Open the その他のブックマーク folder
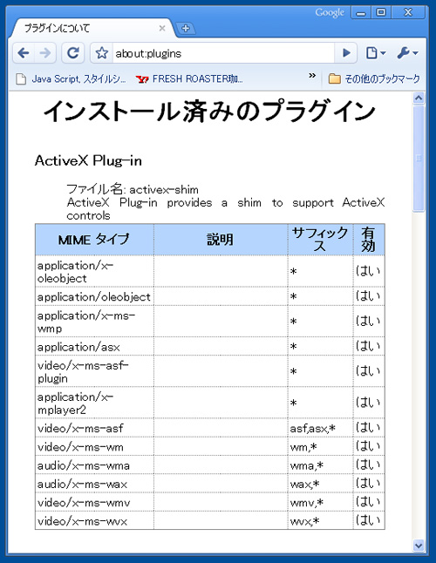The width and height of the screenshot is (436, 563). (374, 78)
